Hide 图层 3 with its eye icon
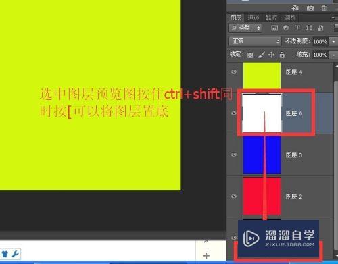 234,155
